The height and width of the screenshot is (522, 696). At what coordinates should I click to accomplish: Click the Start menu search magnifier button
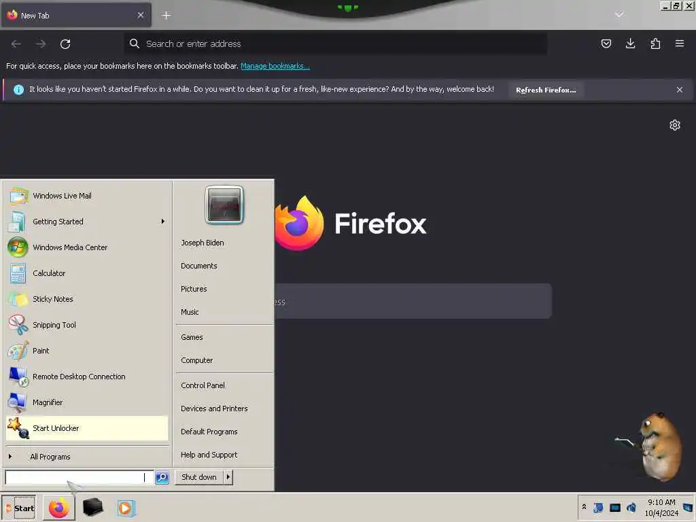click(162, 477)
